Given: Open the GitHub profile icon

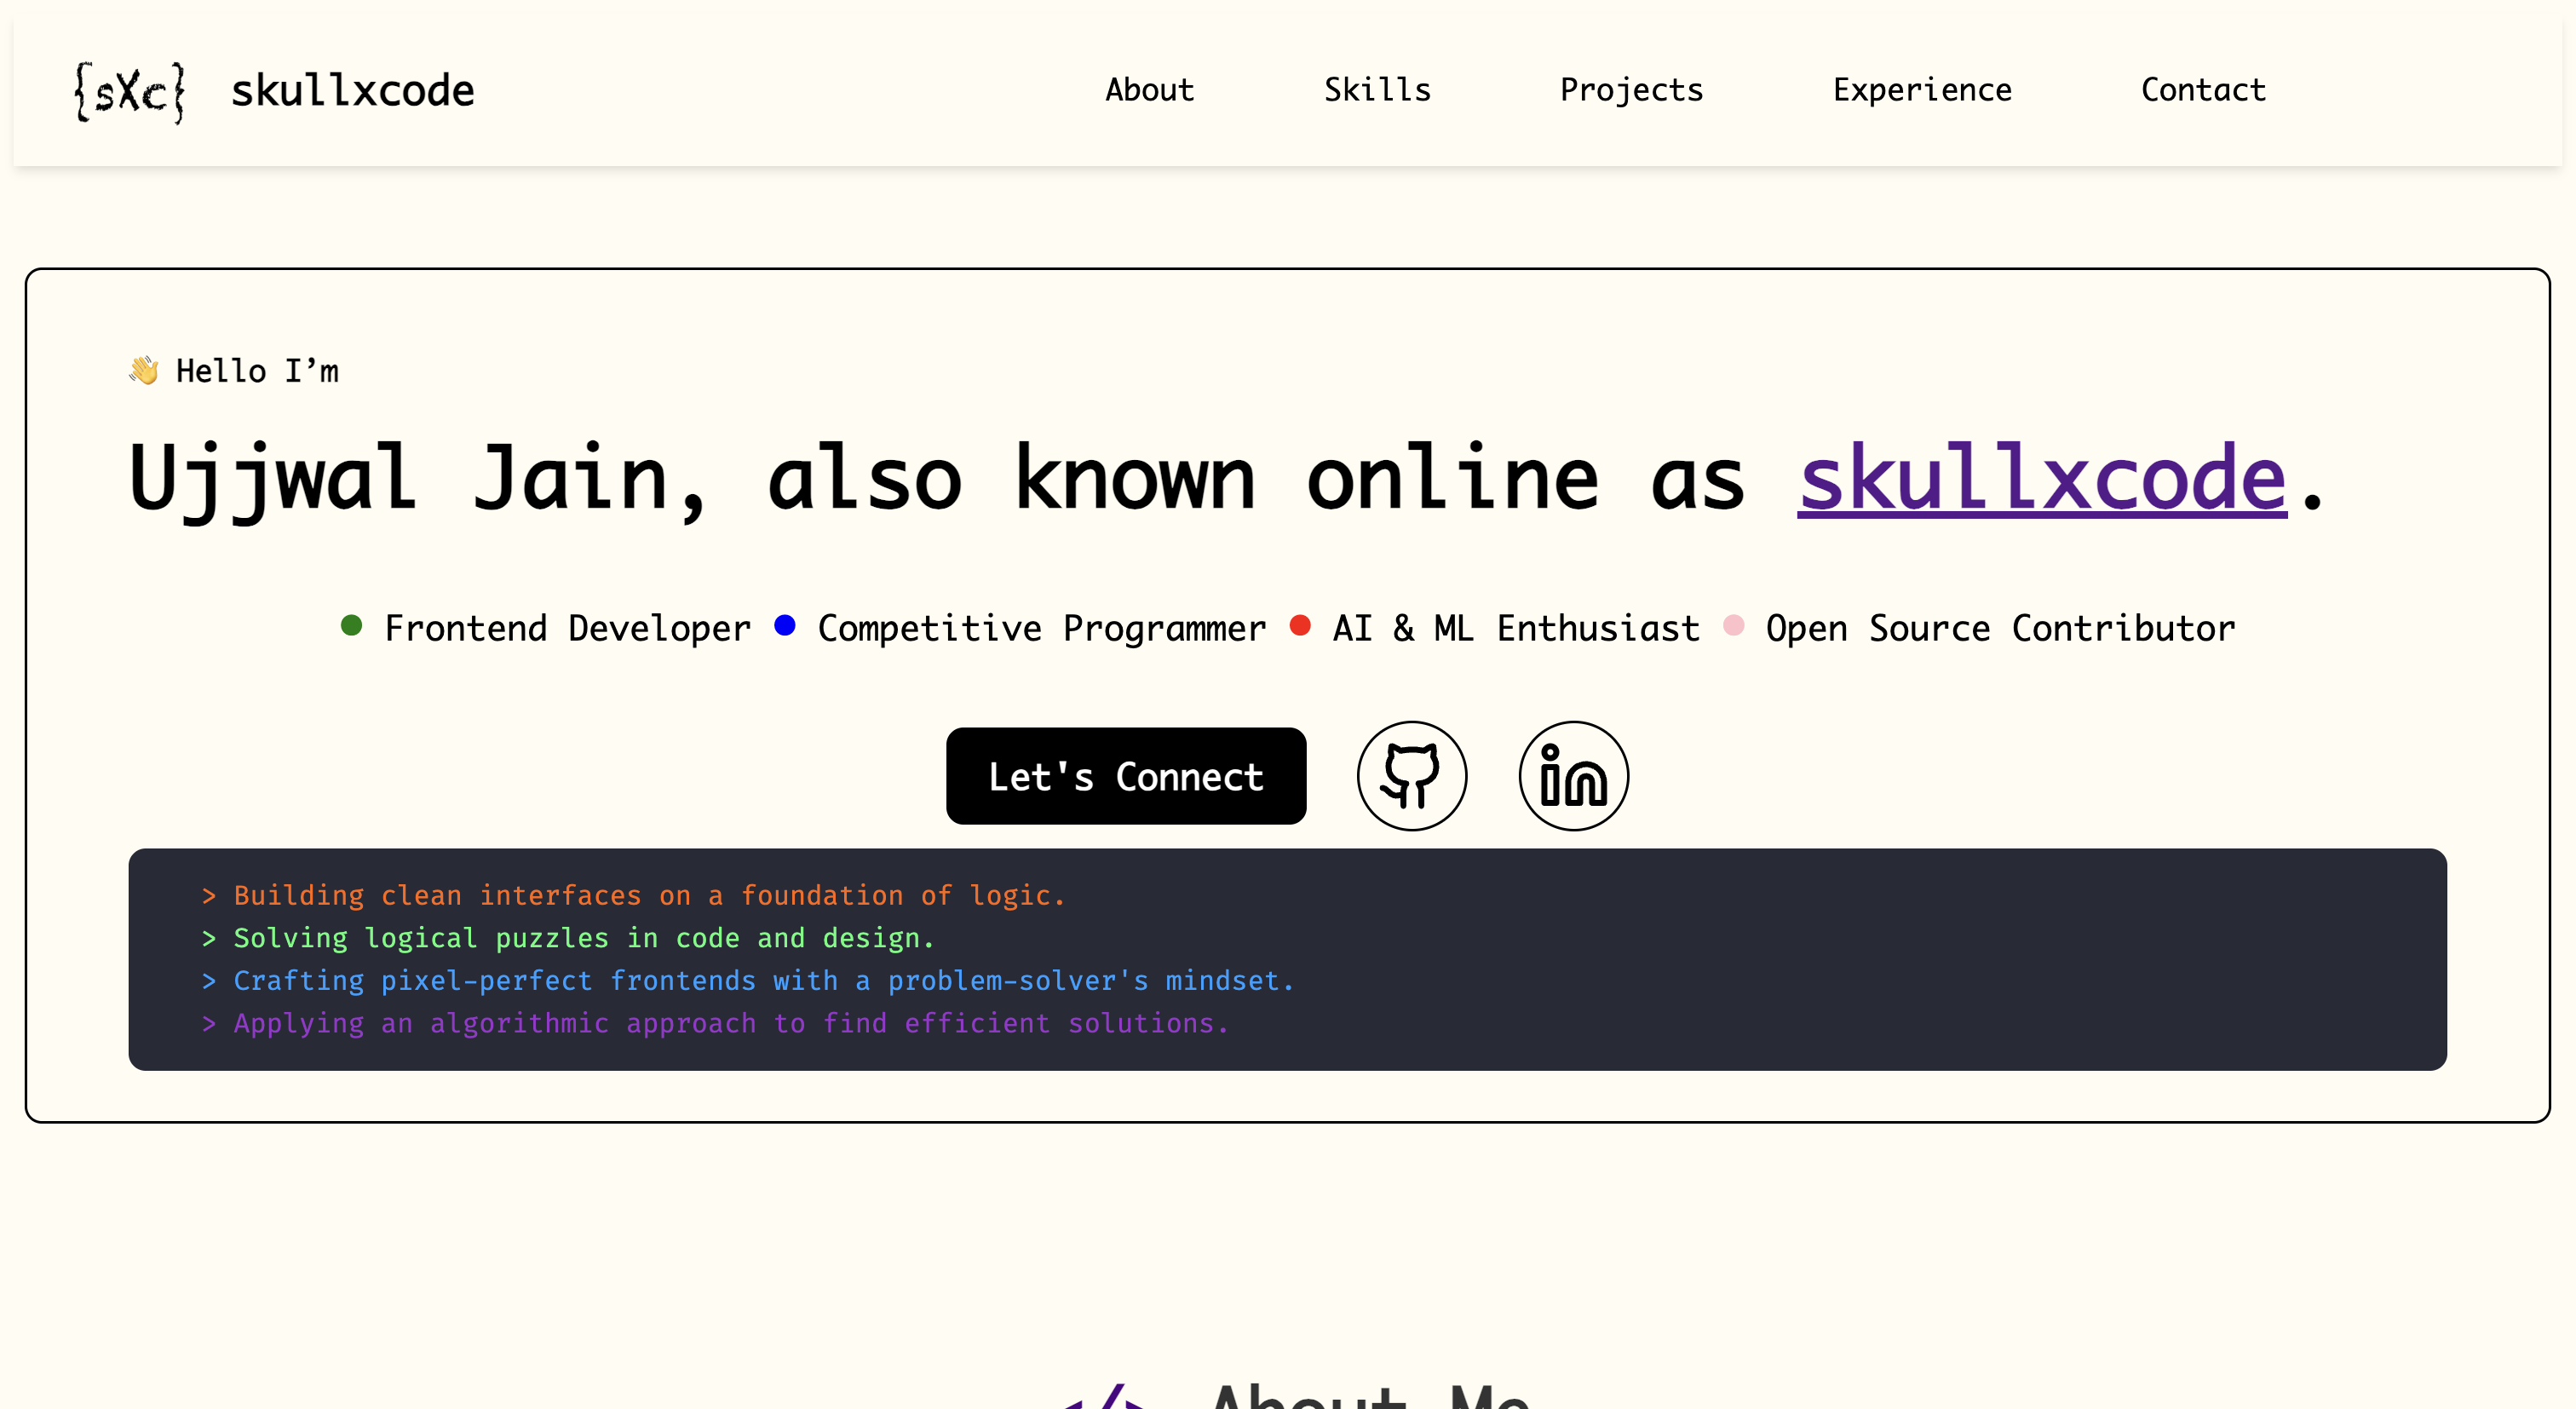Looking at the screenshot, I should click(x=1411, y=776).
